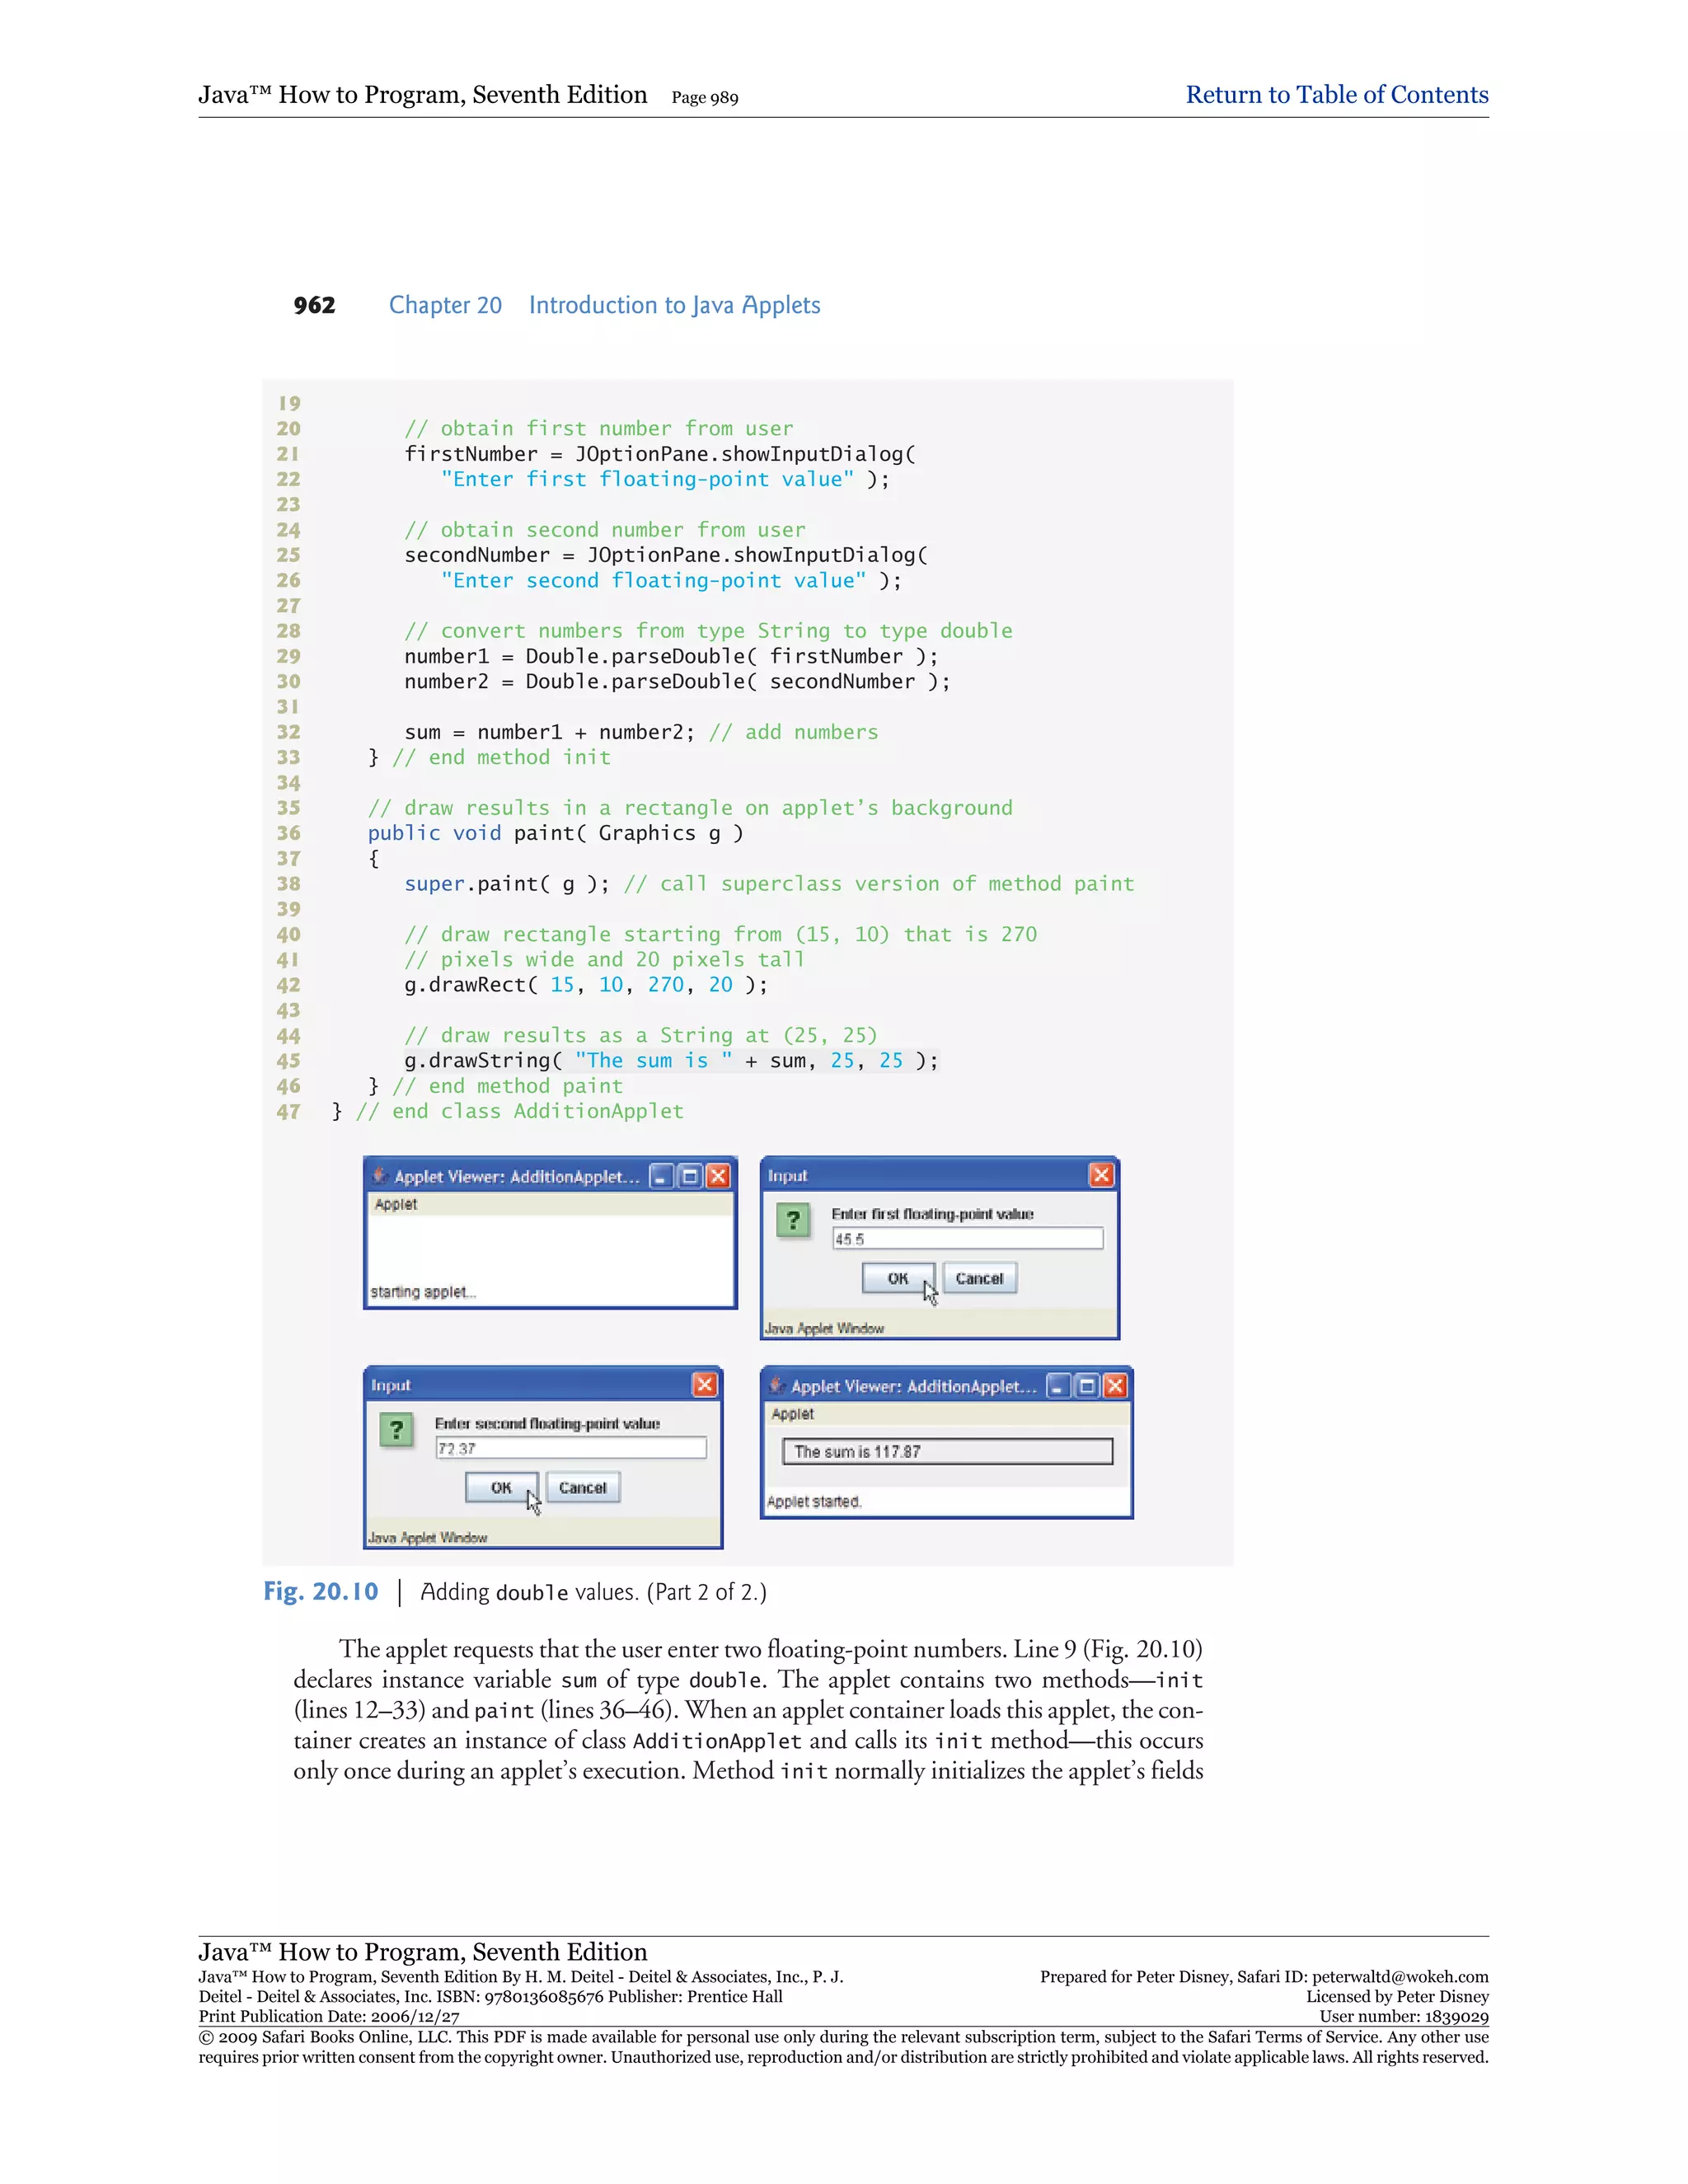The height and width of the screenshot is (2184, 1688).
Task: Click the Java icon in the 'Applet started' viewer title bar
Action: [776, 1385]
